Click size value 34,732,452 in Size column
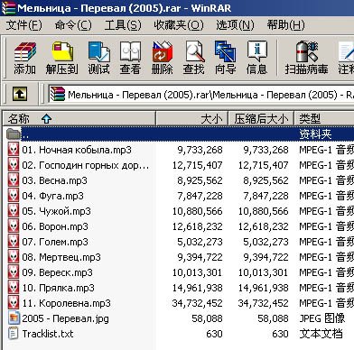The width and height of the screenshot is (354, 350). pyautogui.click(x=197, y=303)
